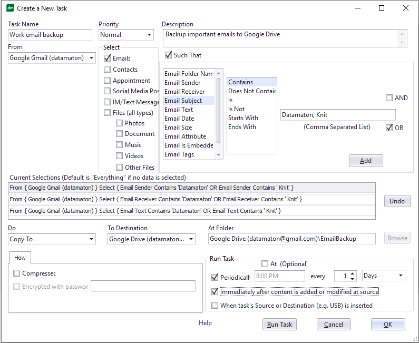419x343 pixels.
Task: Switch to the How tab
Action: point(20,258)
